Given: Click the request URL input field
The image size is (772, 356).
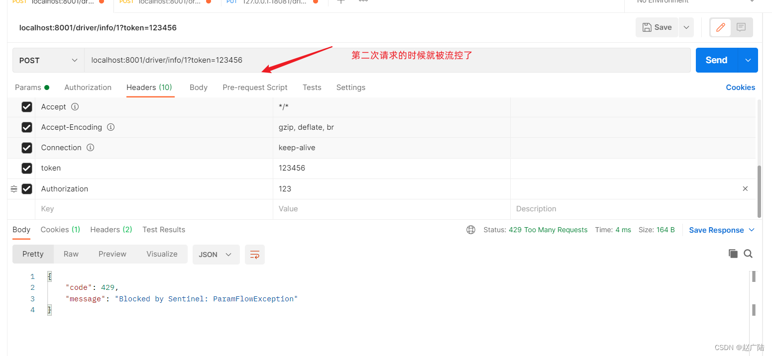Looking at the screenshot, I should pyautogui.click(x=387, y=60).
